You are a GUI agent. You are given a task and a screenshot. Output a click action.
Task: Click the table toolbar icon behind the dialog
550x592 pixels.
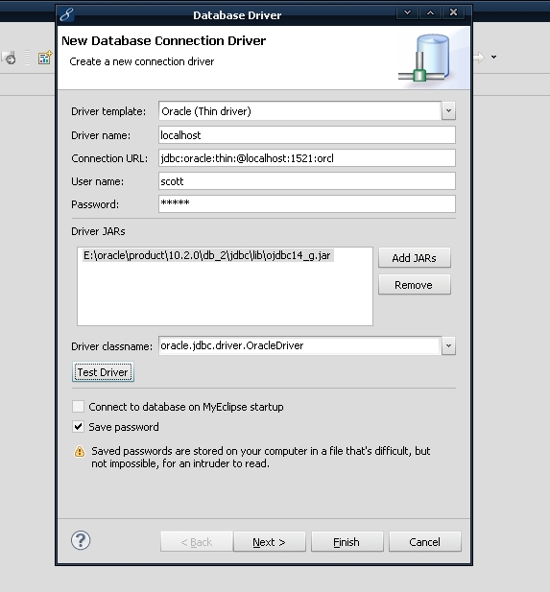(44, 58)
